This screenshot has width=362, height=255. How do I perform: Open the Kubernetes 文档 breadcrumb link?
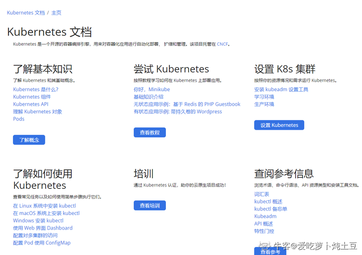point(26,13)
